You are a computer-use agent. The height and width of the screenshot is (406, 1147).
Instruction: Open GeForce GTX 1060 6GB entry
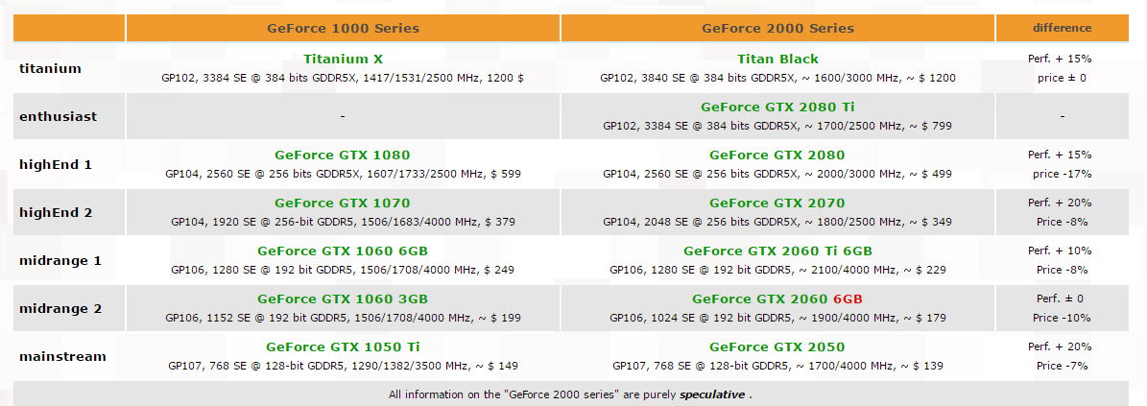(x=343, y=251)
